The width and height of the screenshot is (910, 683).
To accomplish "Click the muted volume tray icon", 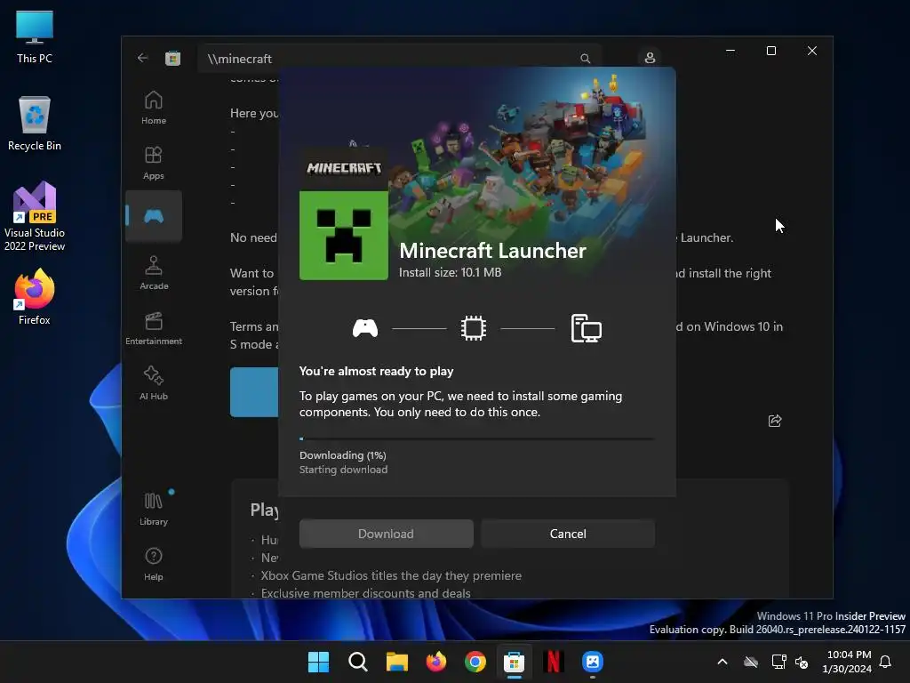I will point(802,662).
